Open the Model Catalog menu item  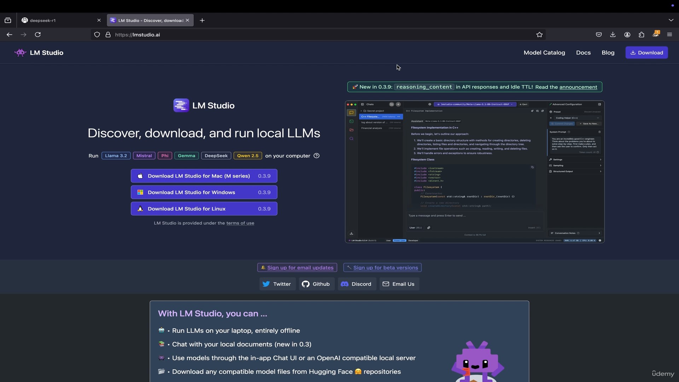point(544,53)
